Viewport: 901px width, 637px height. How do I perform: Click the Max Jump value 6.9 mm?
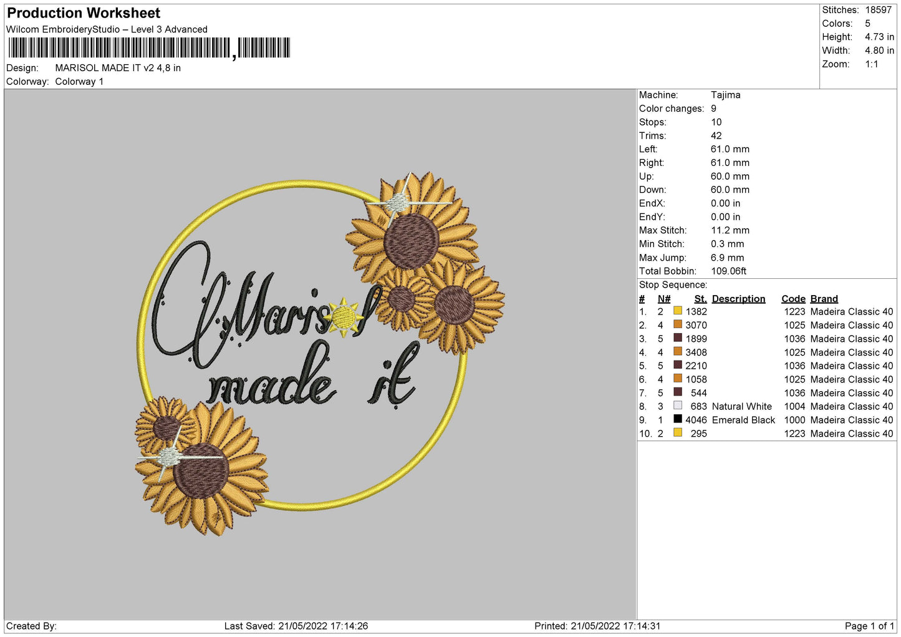click(728, 258)
